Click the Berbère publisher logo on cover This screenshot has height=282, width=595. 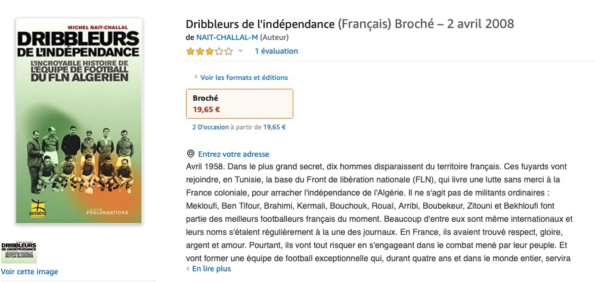pos(38,209)
